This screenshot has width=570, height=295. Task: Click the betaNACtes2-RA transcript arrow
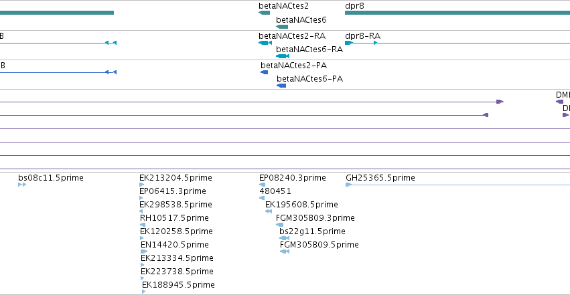point(265,43)
